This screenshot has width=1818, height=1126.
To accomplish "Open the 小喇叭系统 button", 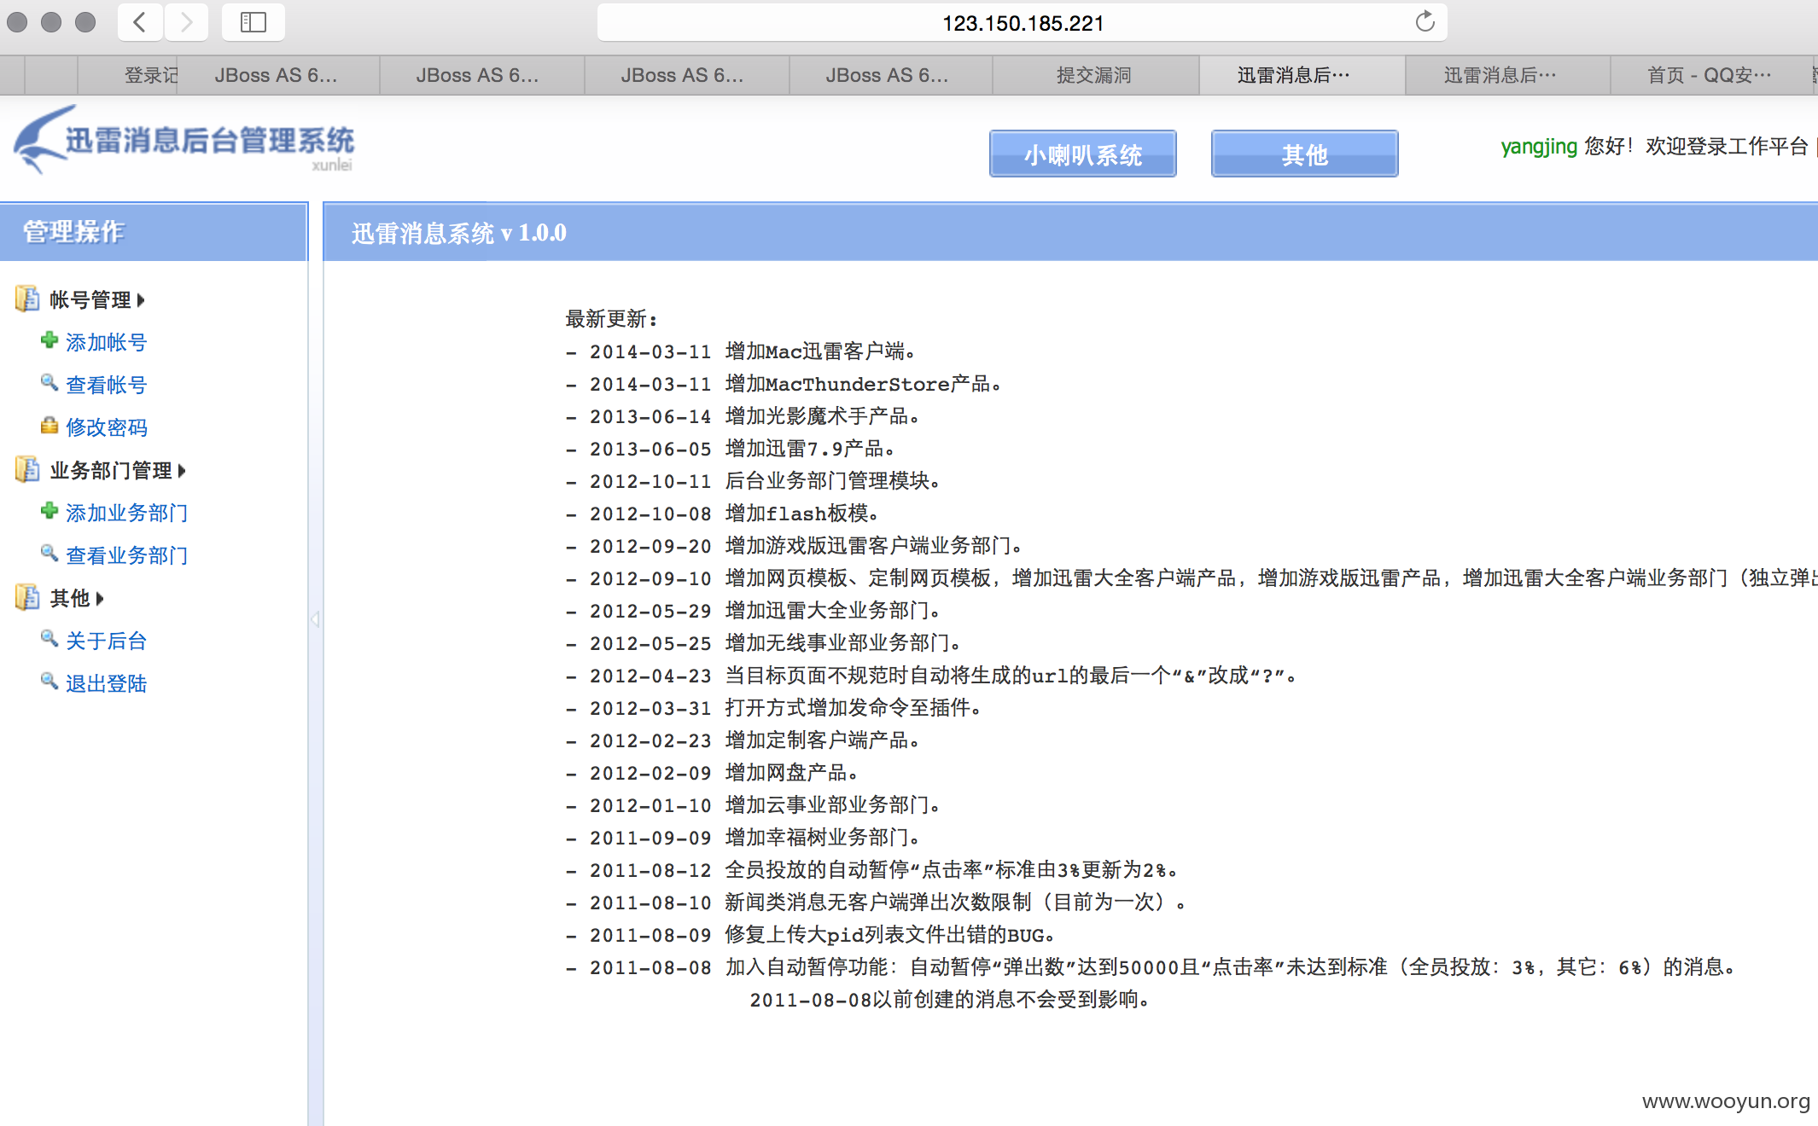I will [1083, 154].
